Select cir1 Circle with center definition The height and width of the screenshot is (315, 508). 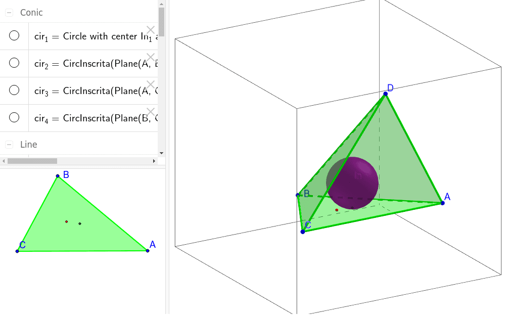coord(96,36)
